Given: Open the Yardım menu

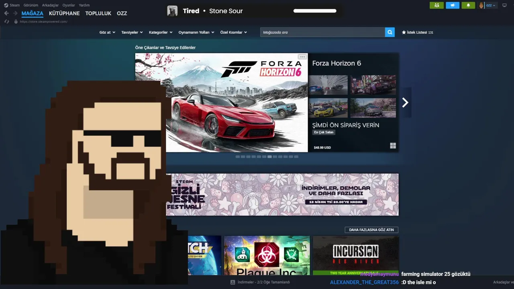Looking at the screenshot, I should coord(84,5).
